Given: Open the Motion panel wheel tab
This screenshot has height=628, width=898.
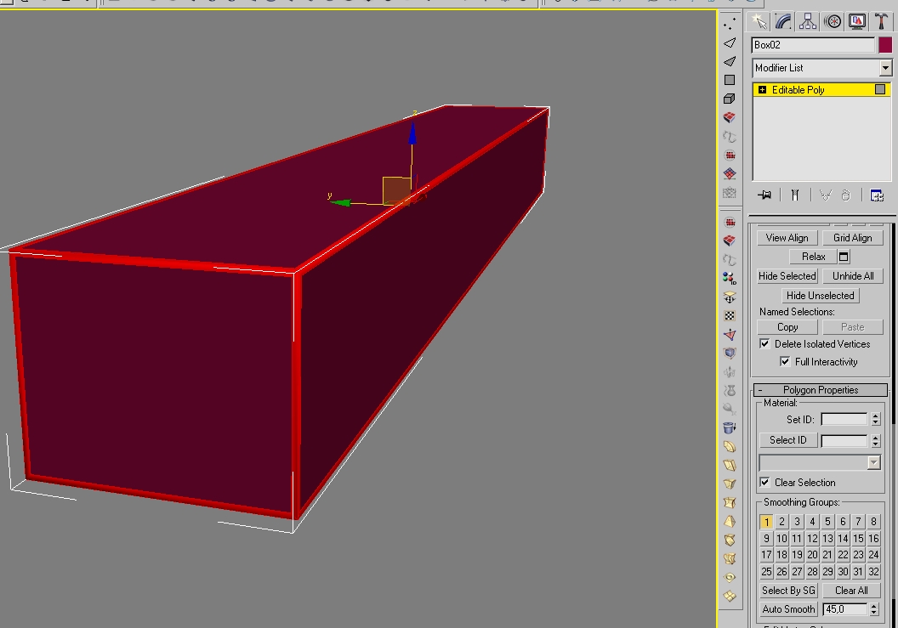Looking at the screenshot, I should coord(833,22).
